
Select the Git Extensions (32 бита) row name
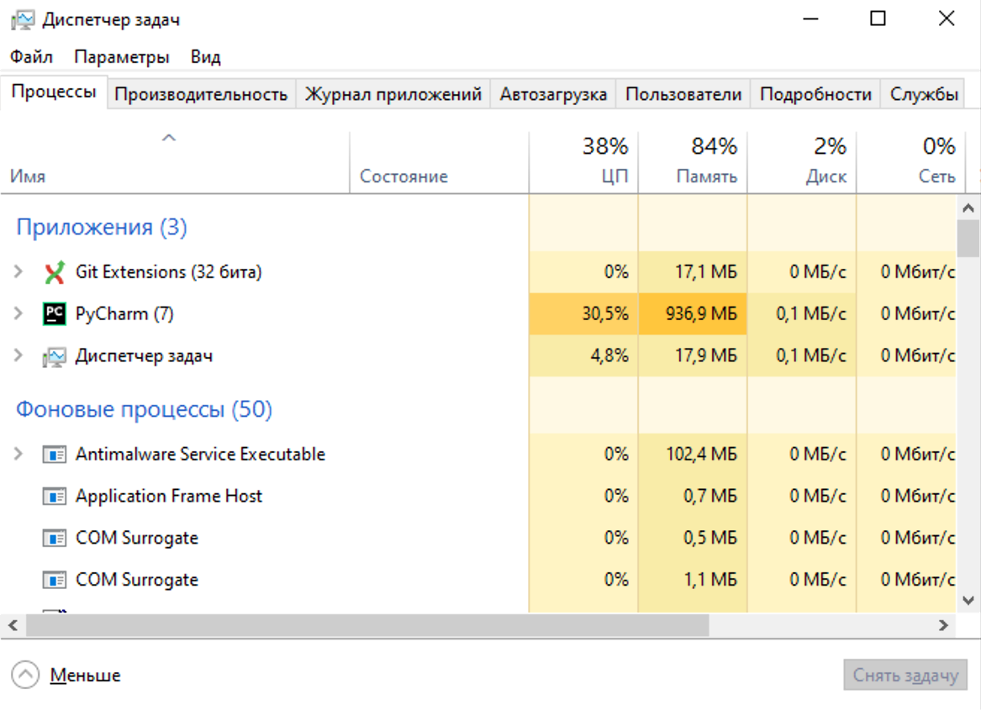(x=168, y=272)
